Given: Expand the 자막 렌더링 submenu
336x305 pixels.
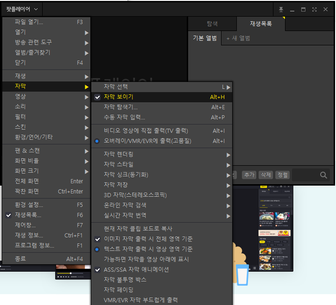Looking at the screenshot, I should [119, 154].
